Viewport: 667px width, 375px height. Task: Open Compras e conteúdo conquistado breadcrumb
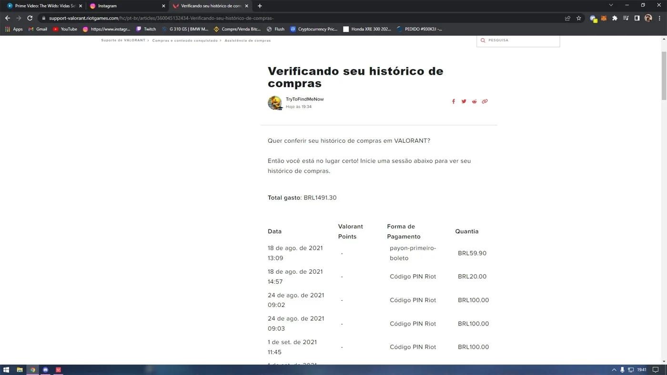click(185, 40)
